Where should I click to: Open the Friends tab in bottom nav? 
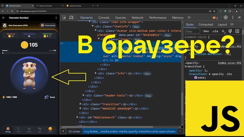coord(29,130)
